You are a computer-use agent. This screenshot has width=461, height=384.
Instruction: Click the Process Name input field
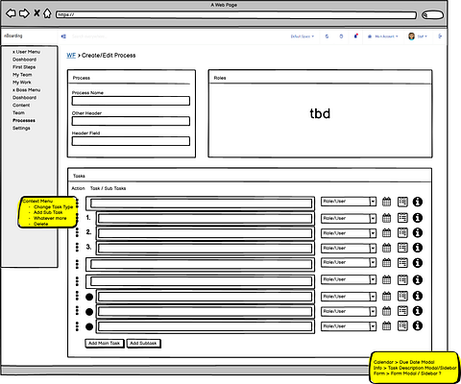click(131, 101)
